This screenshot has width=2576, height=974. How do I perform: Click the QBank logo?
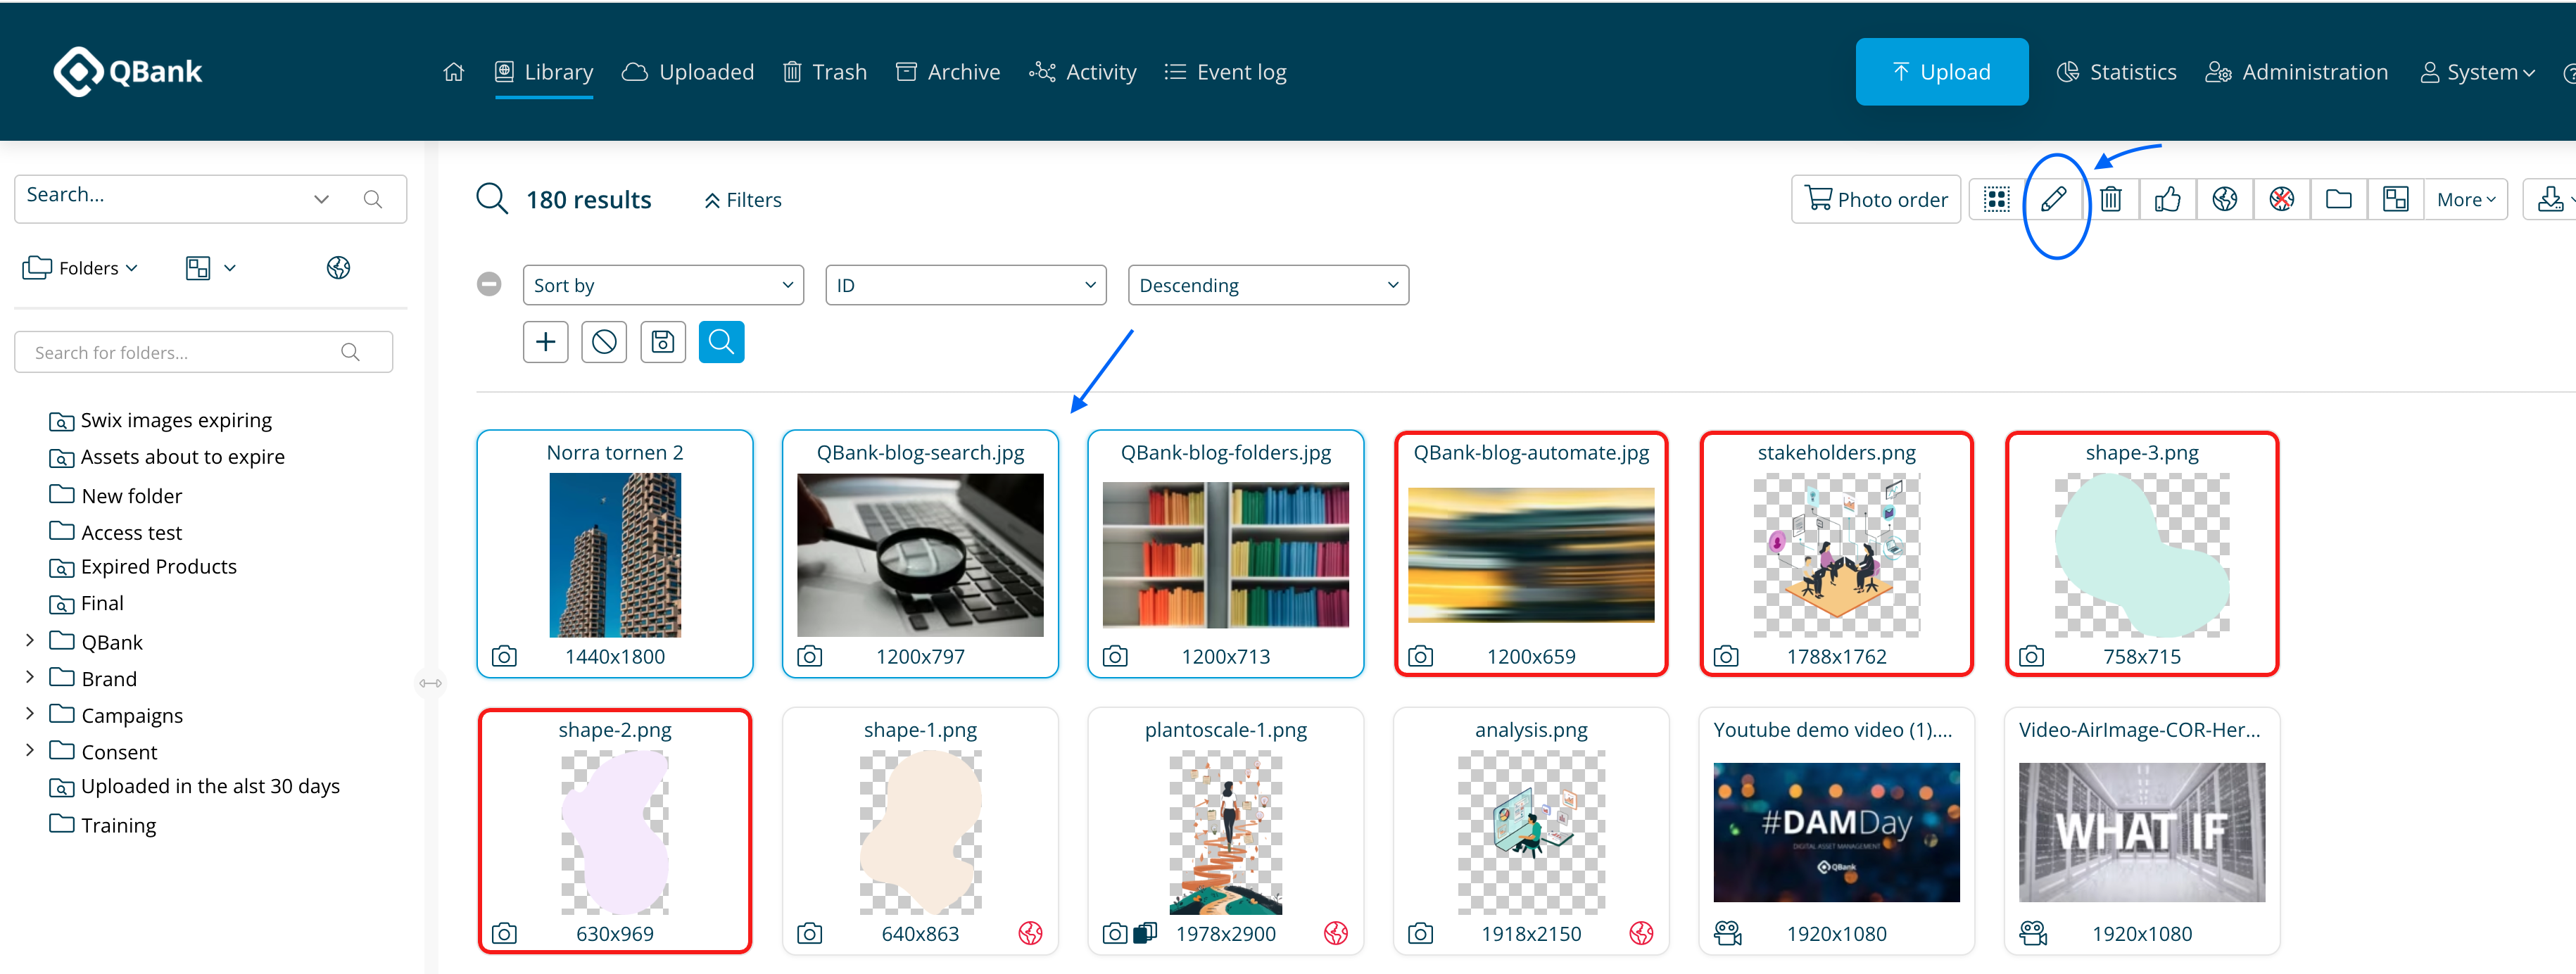[128, 72]
